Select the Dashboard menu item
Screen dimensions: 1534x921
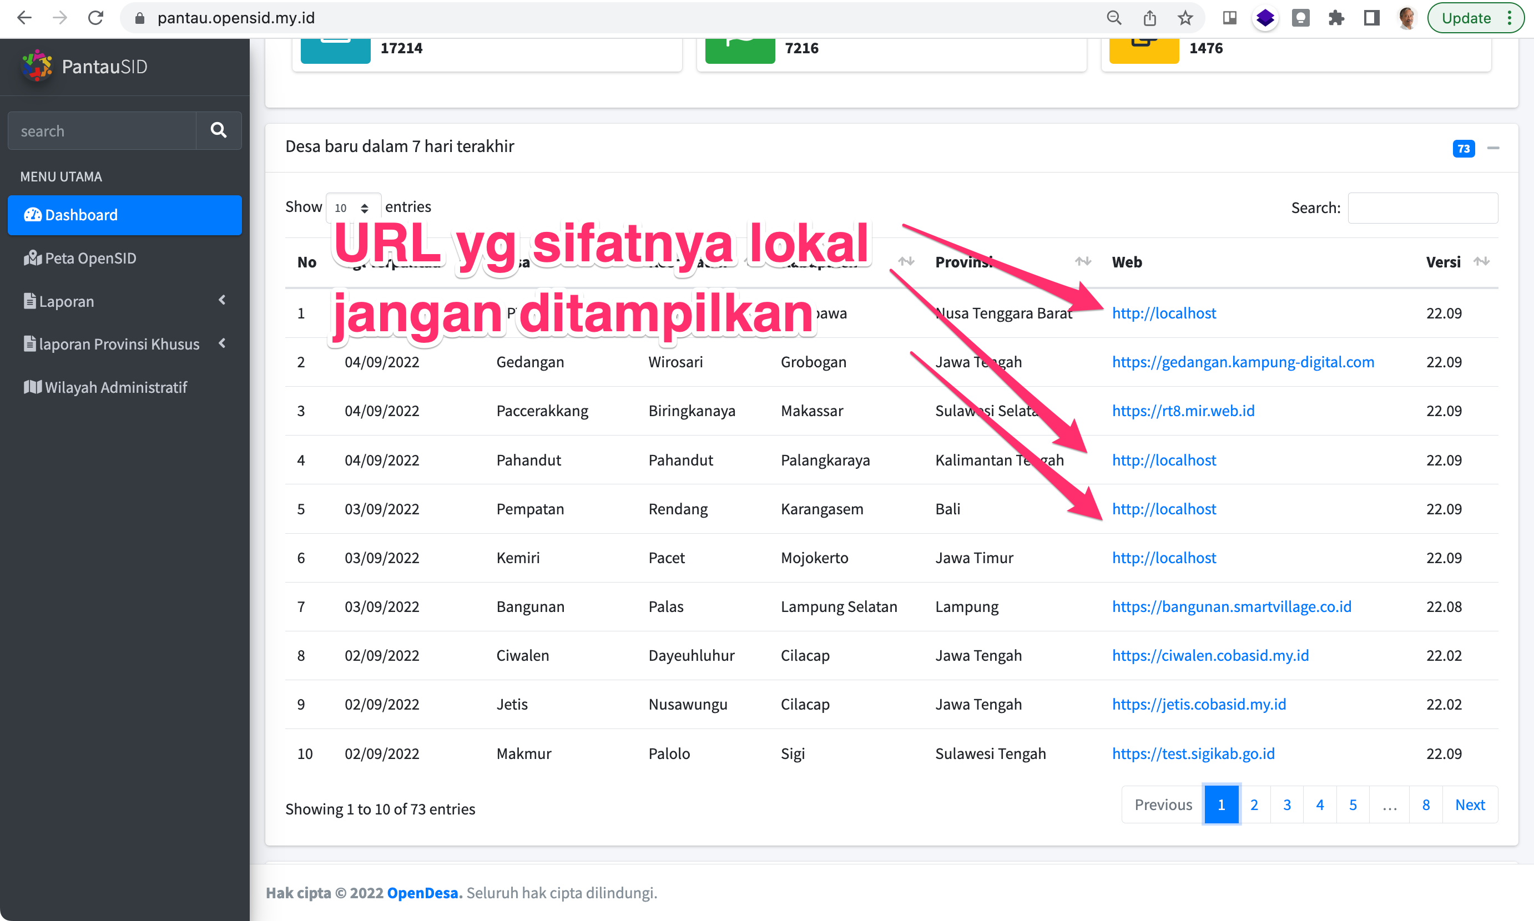coord(80,215)
